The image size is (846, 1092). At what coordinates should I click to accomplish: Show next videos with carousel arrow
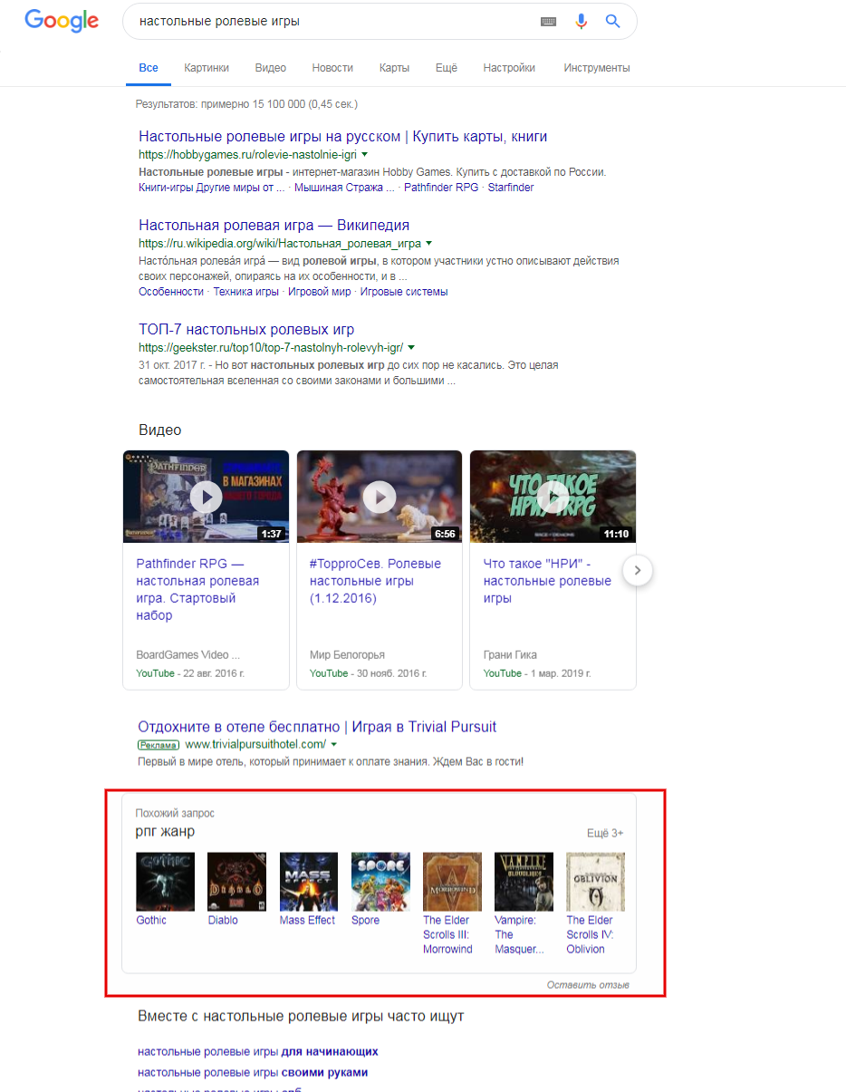(x=638, y=570)
